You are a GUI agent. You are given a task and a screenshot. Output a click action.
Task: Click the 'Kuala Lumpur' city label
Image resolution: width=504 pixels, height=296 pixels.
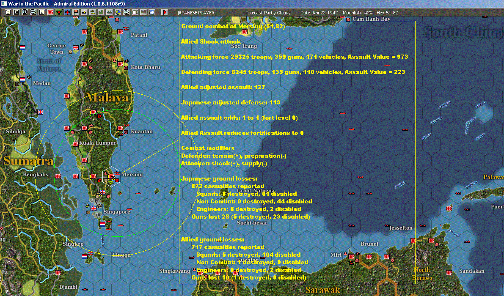(x=98, y=143)
